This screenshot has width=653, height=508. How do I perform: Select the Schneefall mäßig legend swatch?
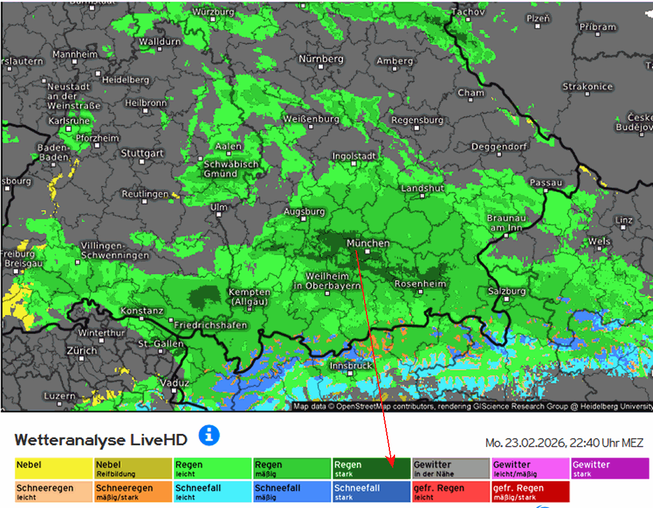pyautogui.click(x=292, y=492)
